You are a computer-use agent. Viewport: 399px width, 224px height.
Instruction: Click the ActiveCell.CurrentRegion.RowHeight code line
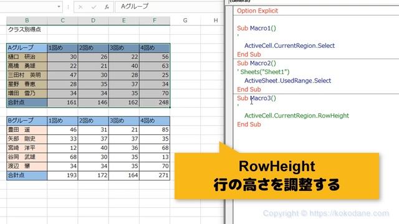point(297,116)
